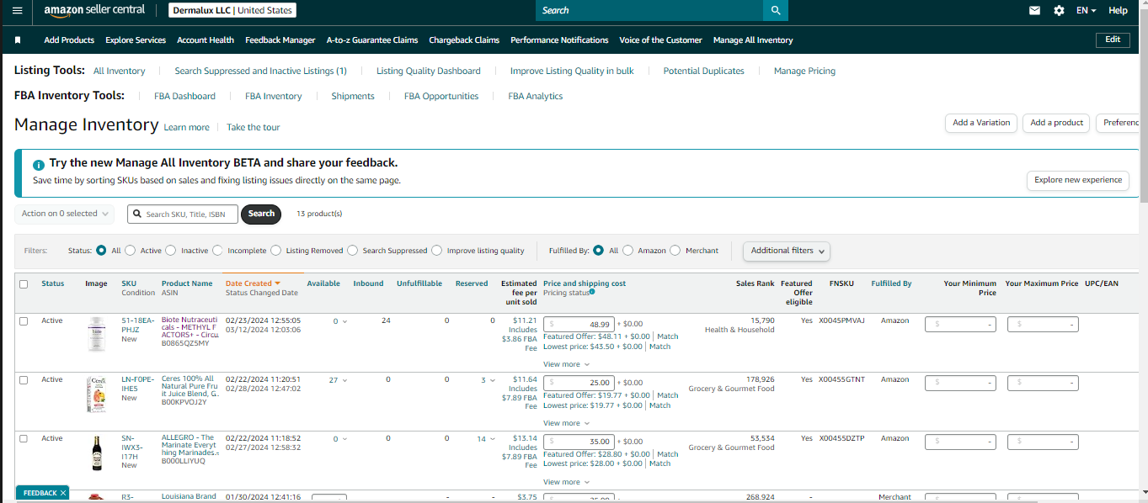Click the Pricing status info icon
This screenshot has height=503, width=1148.
tap(592, 292)
